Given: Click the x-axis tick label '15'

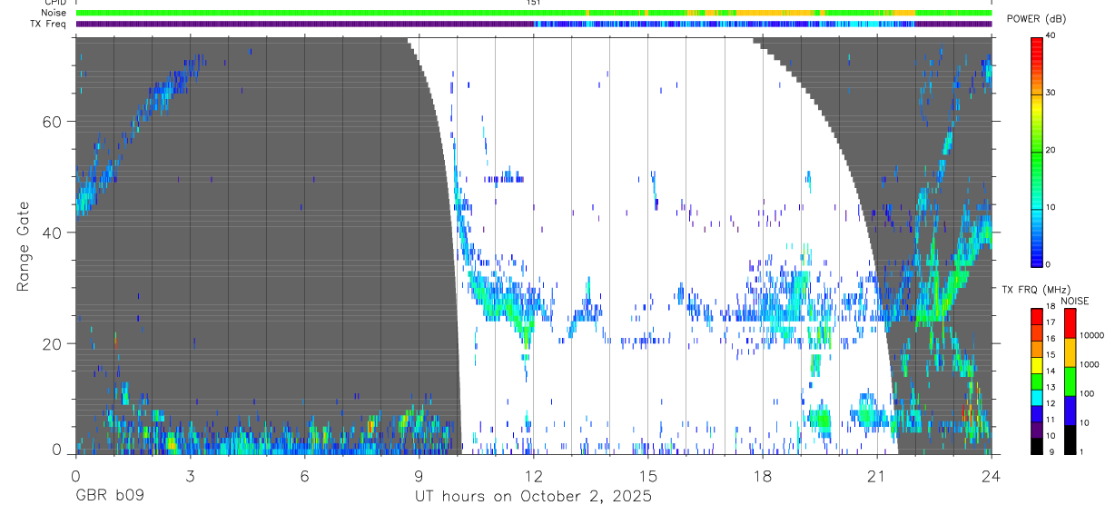Looking at the screenshot, I should tap(647, 475).
